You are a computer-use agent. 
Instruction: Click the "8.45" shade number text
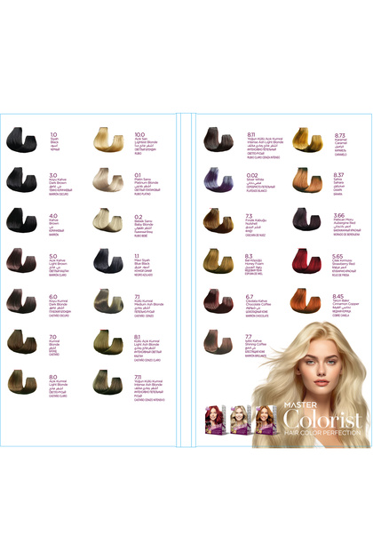[x=338, y=296]
